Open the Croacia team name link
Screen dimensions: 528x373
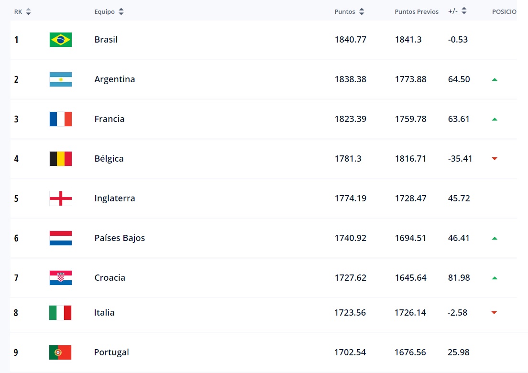tap(110, 278)
